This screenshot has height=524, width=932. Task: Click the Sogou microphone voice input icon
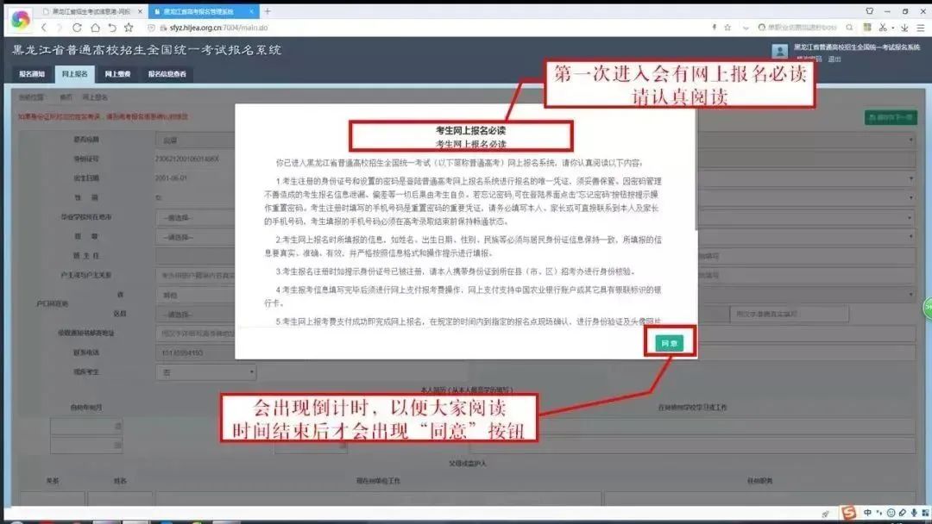click(x=914, y=513)
